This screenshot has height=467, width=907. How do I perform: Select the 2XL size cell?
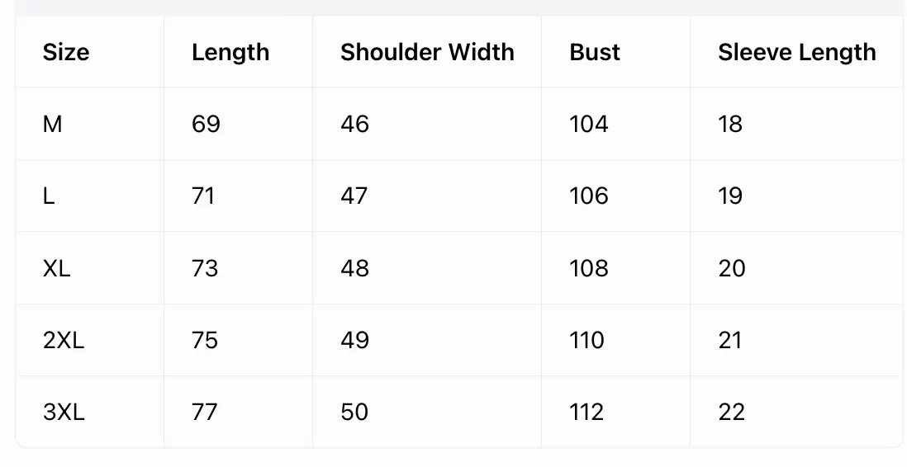[x=64, y=340]
